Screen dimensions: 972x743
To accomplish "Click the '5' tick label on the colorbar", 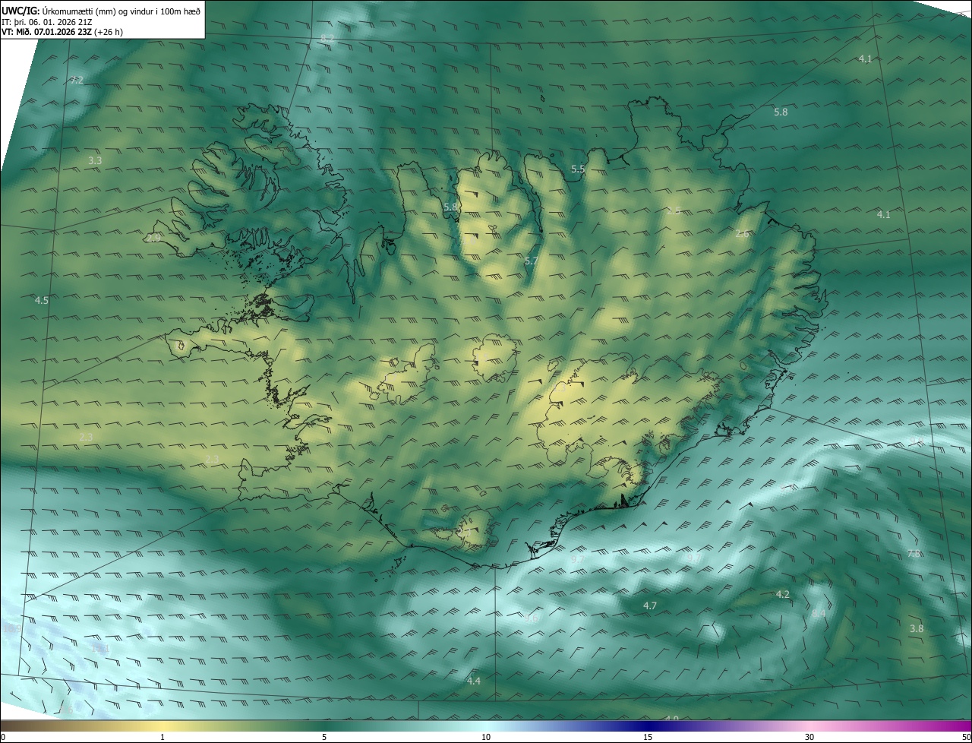I will [x=324, y=737].
